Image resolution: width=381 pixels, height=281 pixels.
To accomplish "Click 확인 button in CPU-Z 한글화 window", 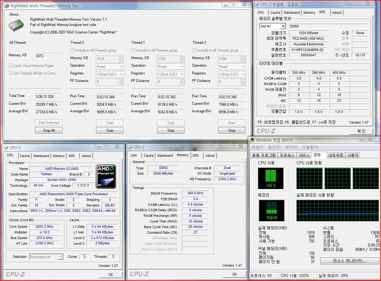I will 361,131.
